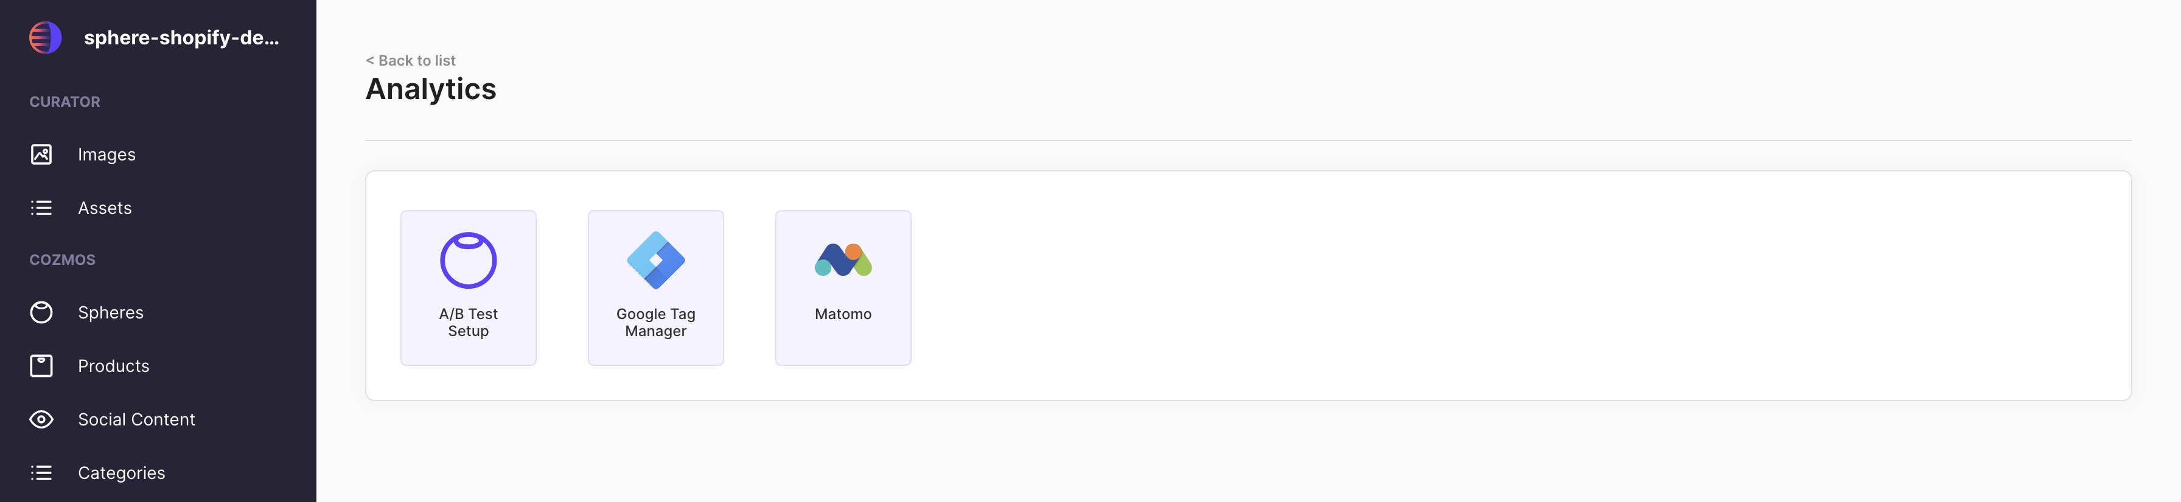The image size is (2181, 502).
Task: Click the sphere logo in the sidebar header
Action: (x=45, y=37)
